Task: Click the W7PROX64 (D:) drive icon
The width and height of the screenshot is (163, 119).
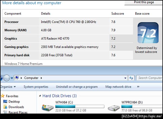Action: tap(114, 108)
